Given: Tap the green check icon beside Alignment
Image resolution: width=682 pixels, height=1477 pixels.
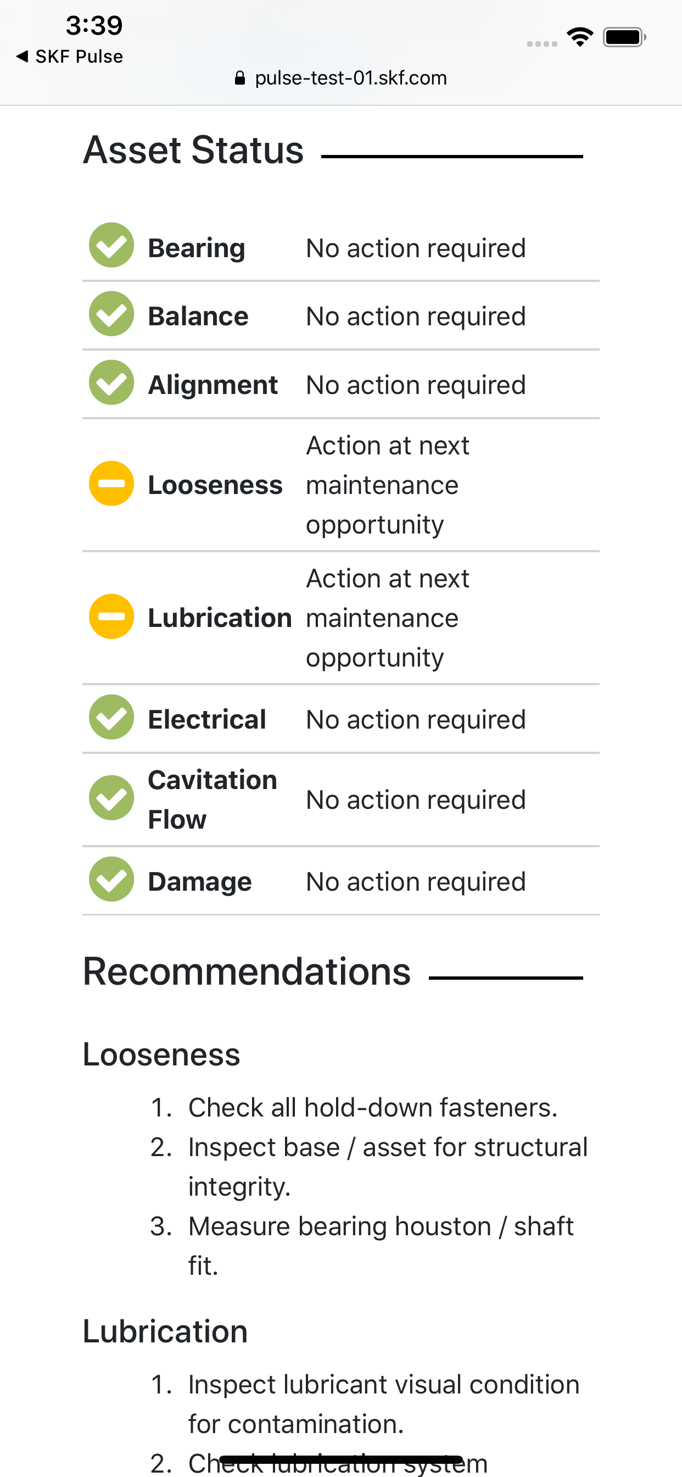Looking at the screenshot, I should click(111, 382).
